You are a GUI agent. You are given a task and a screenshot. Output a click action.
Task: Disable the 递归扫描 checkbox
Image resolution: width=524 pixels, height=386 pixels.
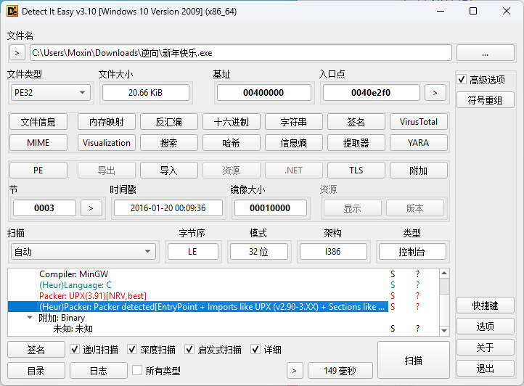click(x=75, y=350)
